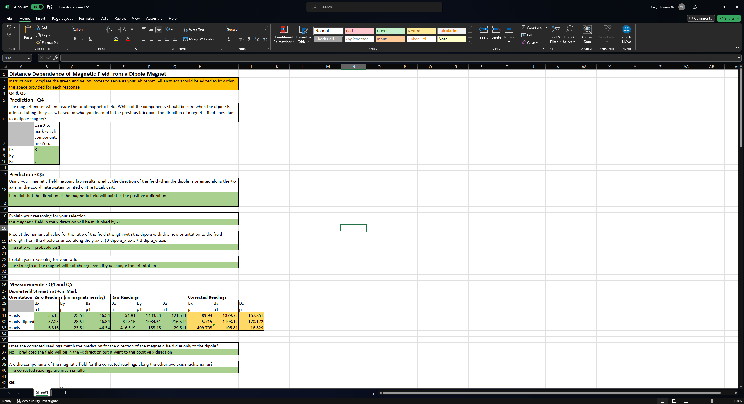Toggle Bold formatting

(75, 39)
